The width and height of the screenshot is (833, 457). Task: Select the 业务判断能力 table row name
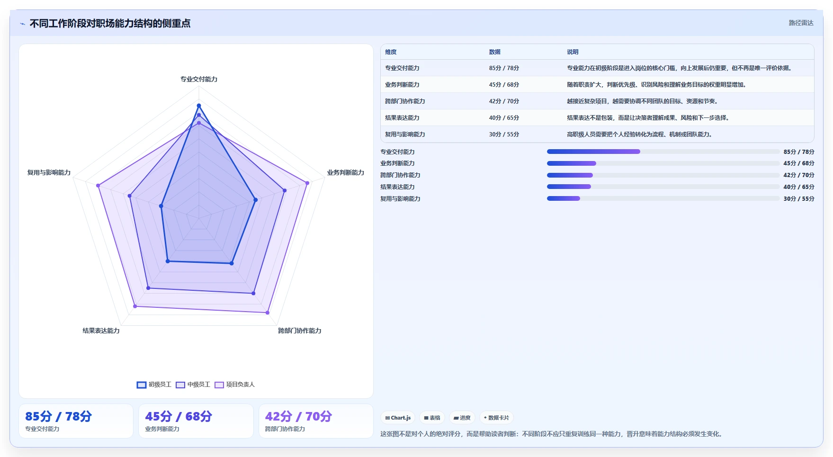(402, 85)
